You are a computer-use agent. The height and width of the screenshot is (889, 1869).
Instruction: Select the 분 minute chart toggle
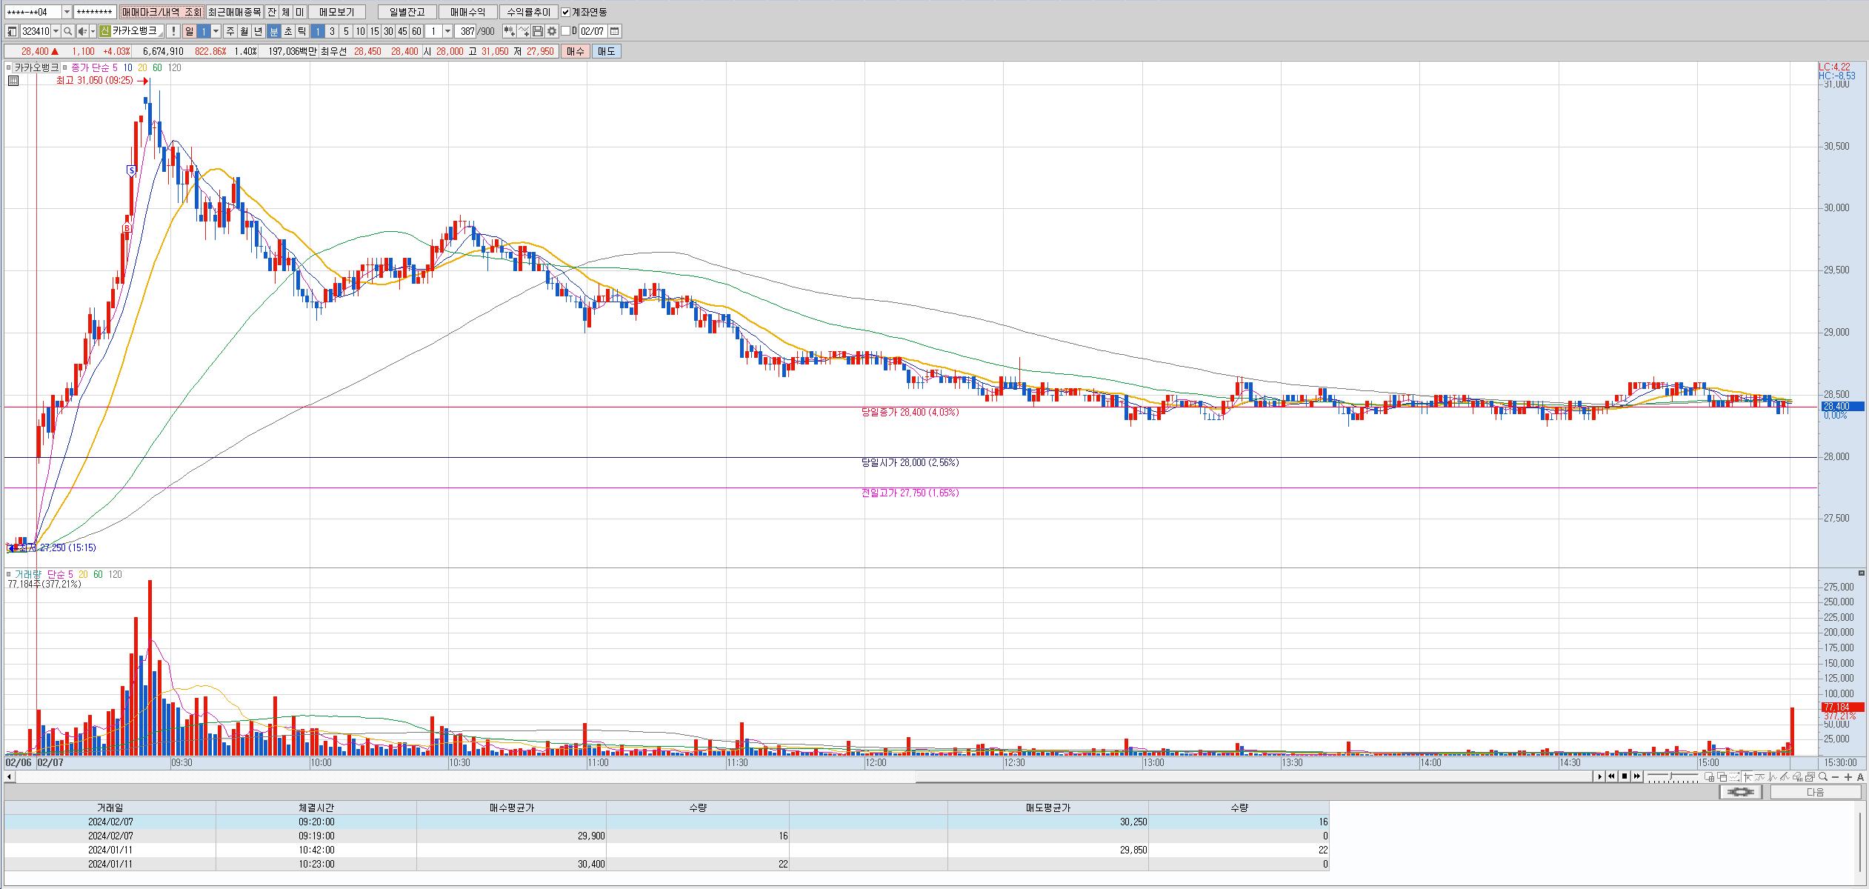click(x=273, y=31)
